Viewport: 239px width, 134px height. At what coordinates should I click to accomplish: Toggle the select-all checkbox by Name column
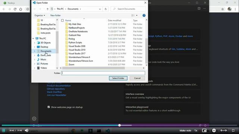tap(62, 20)
